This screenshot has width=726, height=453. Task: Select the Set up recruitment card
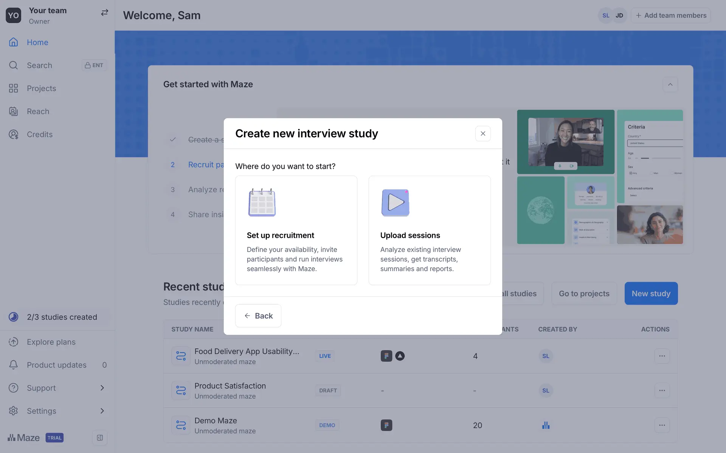tap(296, 230)
